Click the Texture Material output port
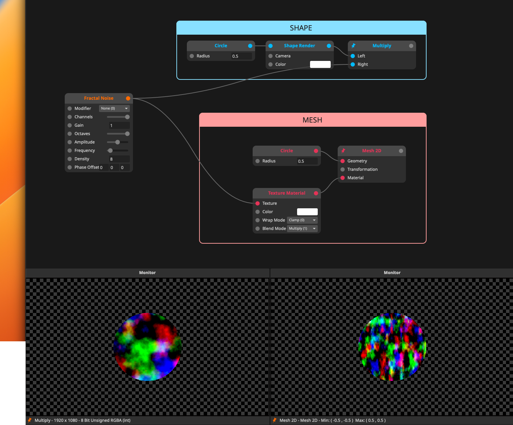 316,193
